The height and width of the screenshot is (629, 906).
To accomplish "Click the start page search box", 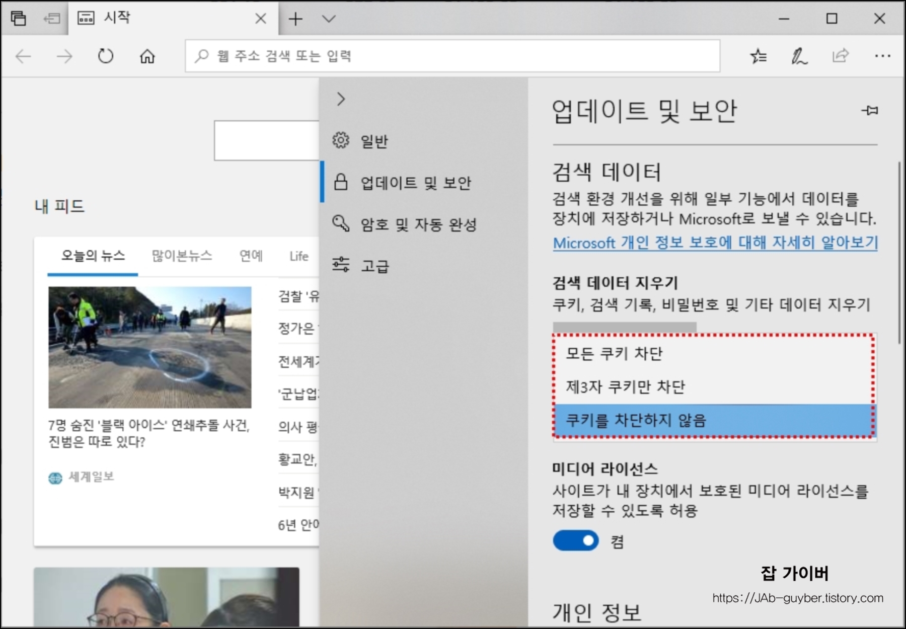I will [267, 140].
